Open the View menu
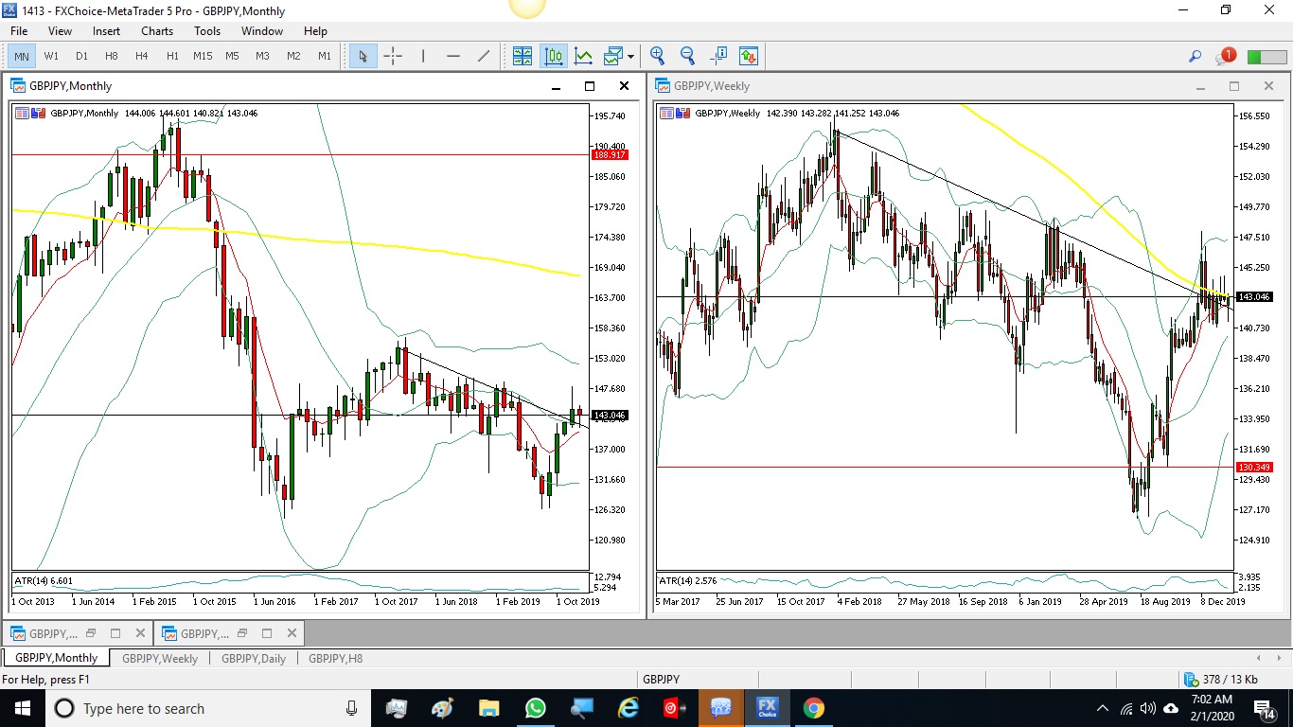 coord(60,31)
